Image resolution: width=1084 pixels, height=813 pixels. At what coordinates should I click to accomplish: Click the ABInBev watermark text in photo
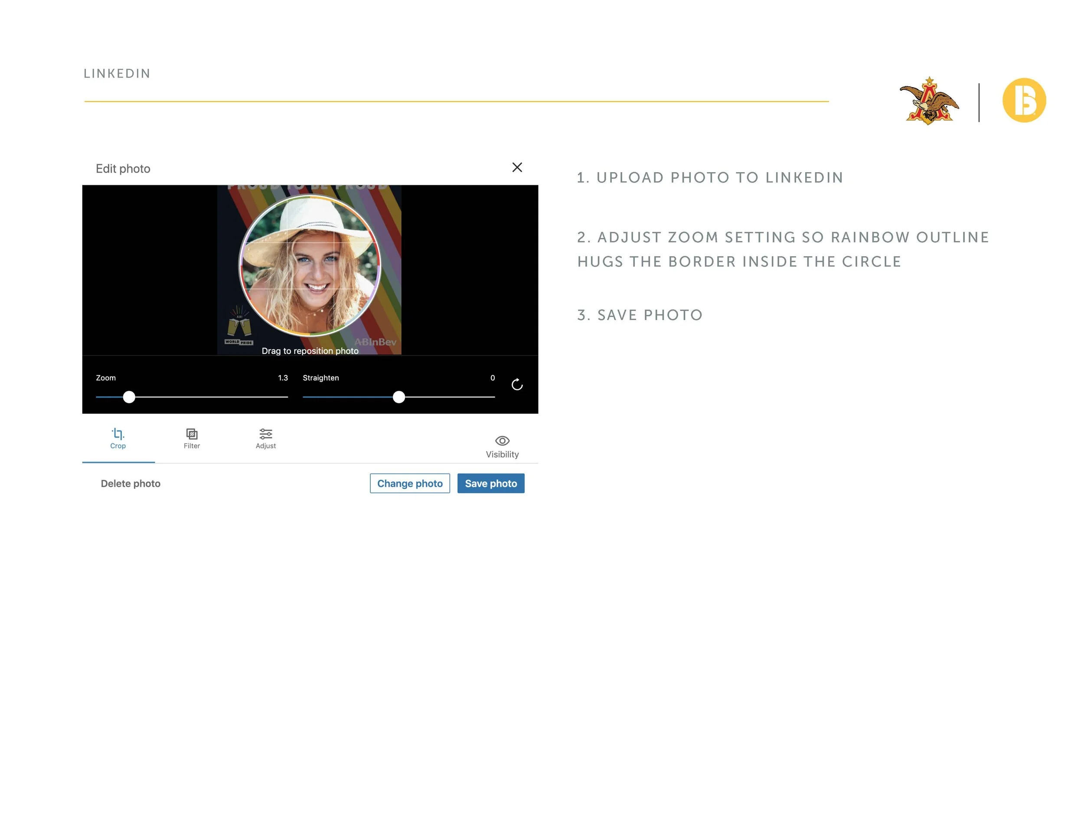(x=375, y=342)
